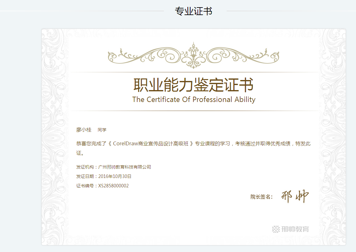Click the 发证机构 label
Image resolution: width=356 pixels, height=252 pixels.
coord(85,167)
